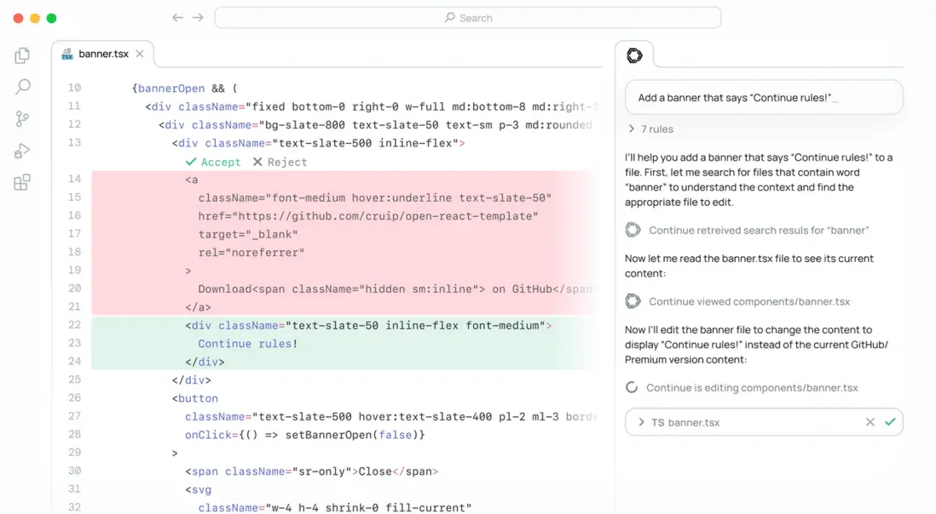Image resolution: width=936 pixels, height=514 pixels.
Task: Select the Continue assistant panel tab icon
Action: pyautogui.click(x=634, y=55)
